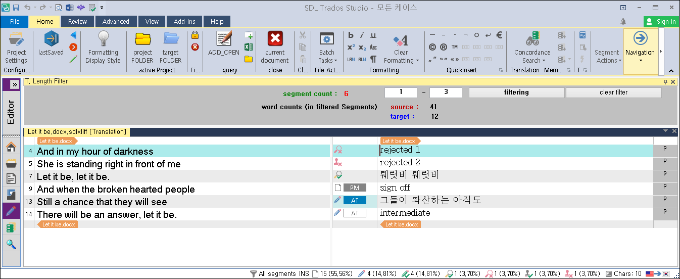Image resolution: width=680 pixels, height=279 pixels.
Task: Select the Let it be.docx.sdlxliff document tab
Action: (x=77, y=132)
